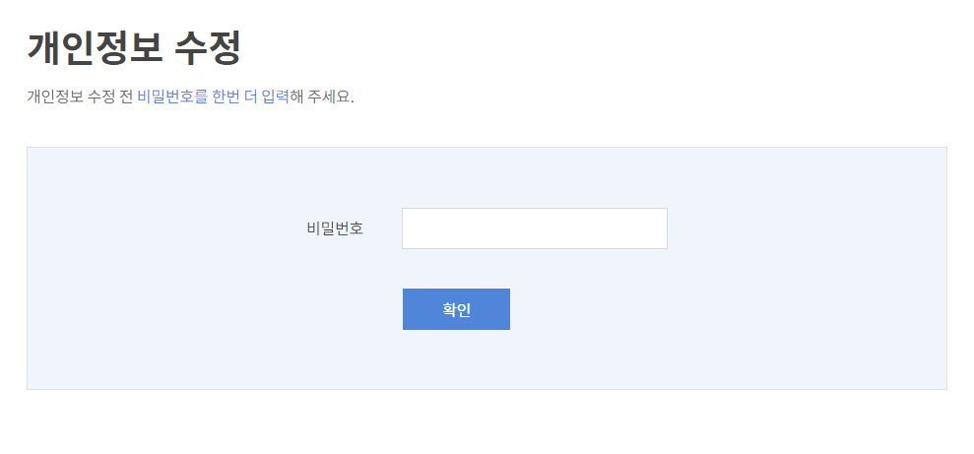This screenshot has width=974, height=454.
Task: Click the 확인 text inside the blue button
Action: click(x=456, y=310)
